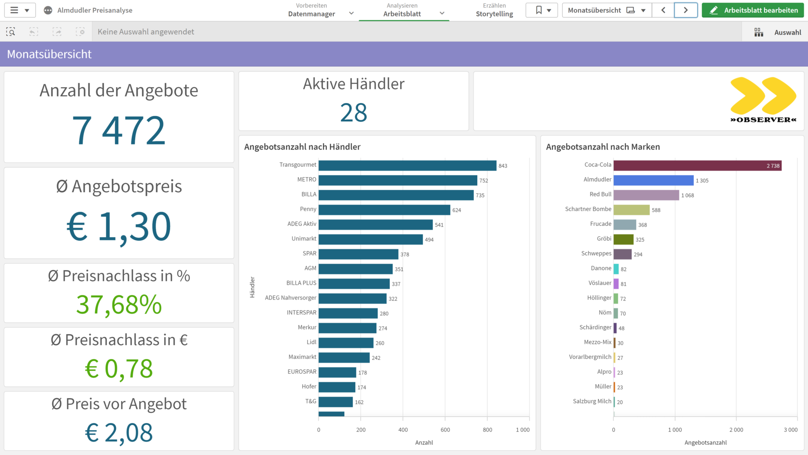Select the Transgourmet bar in Händler chart
The image size is (808, 455).
tap(407, 166)
